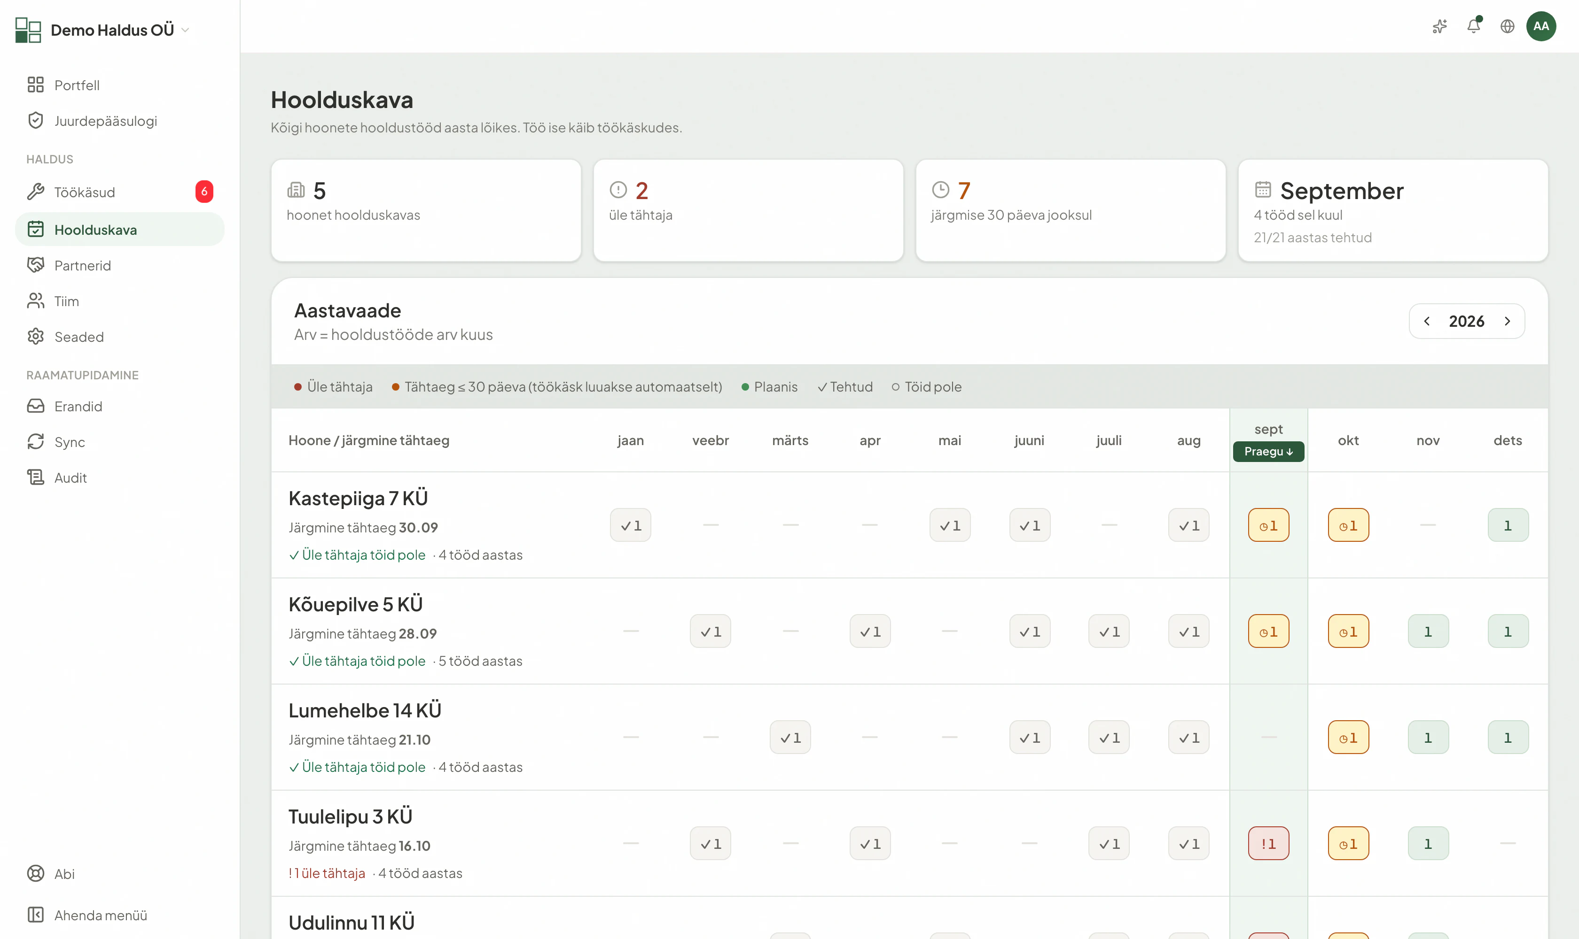Click Tuulelipu 3 KÜ September overdue cell
Image resolution: width=1579 pixels, height=939 pixels.
(1269, 843)
